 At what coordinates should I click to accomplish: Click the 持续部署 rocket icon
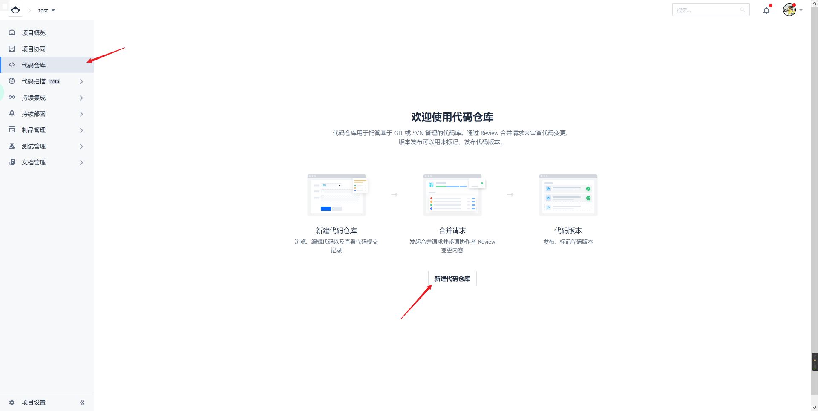coord(12,114)
